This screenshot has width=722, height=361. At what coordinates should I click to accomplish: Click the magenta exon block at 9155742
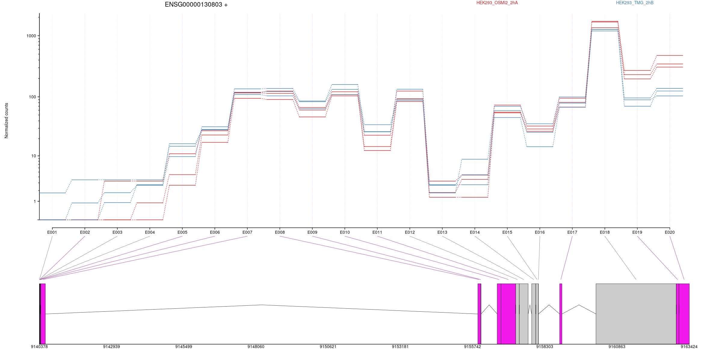point(479,314)
